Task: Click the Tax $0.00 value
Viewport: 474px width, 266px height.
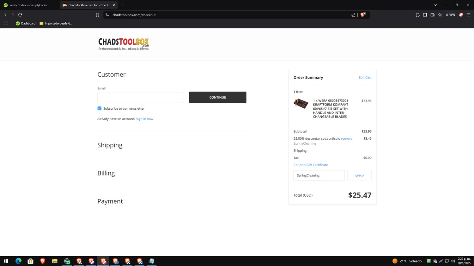Action: pyautogui.click(x=367, y=158)
